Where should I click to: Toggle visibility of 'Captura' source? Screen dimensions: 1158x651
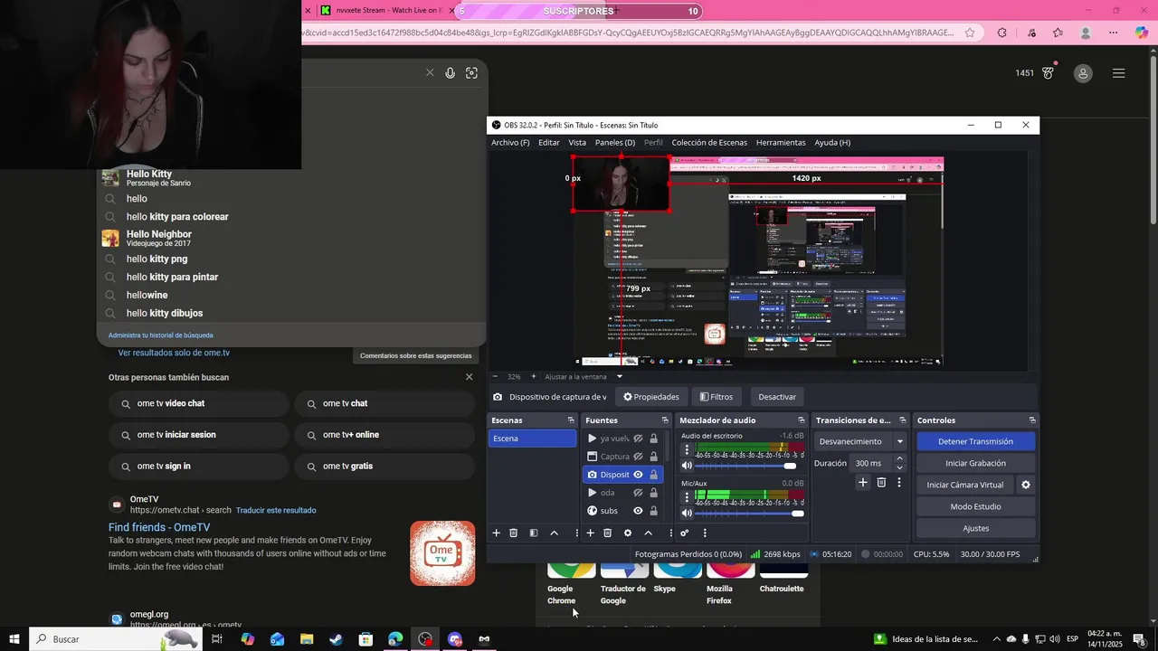click(638, 457)
